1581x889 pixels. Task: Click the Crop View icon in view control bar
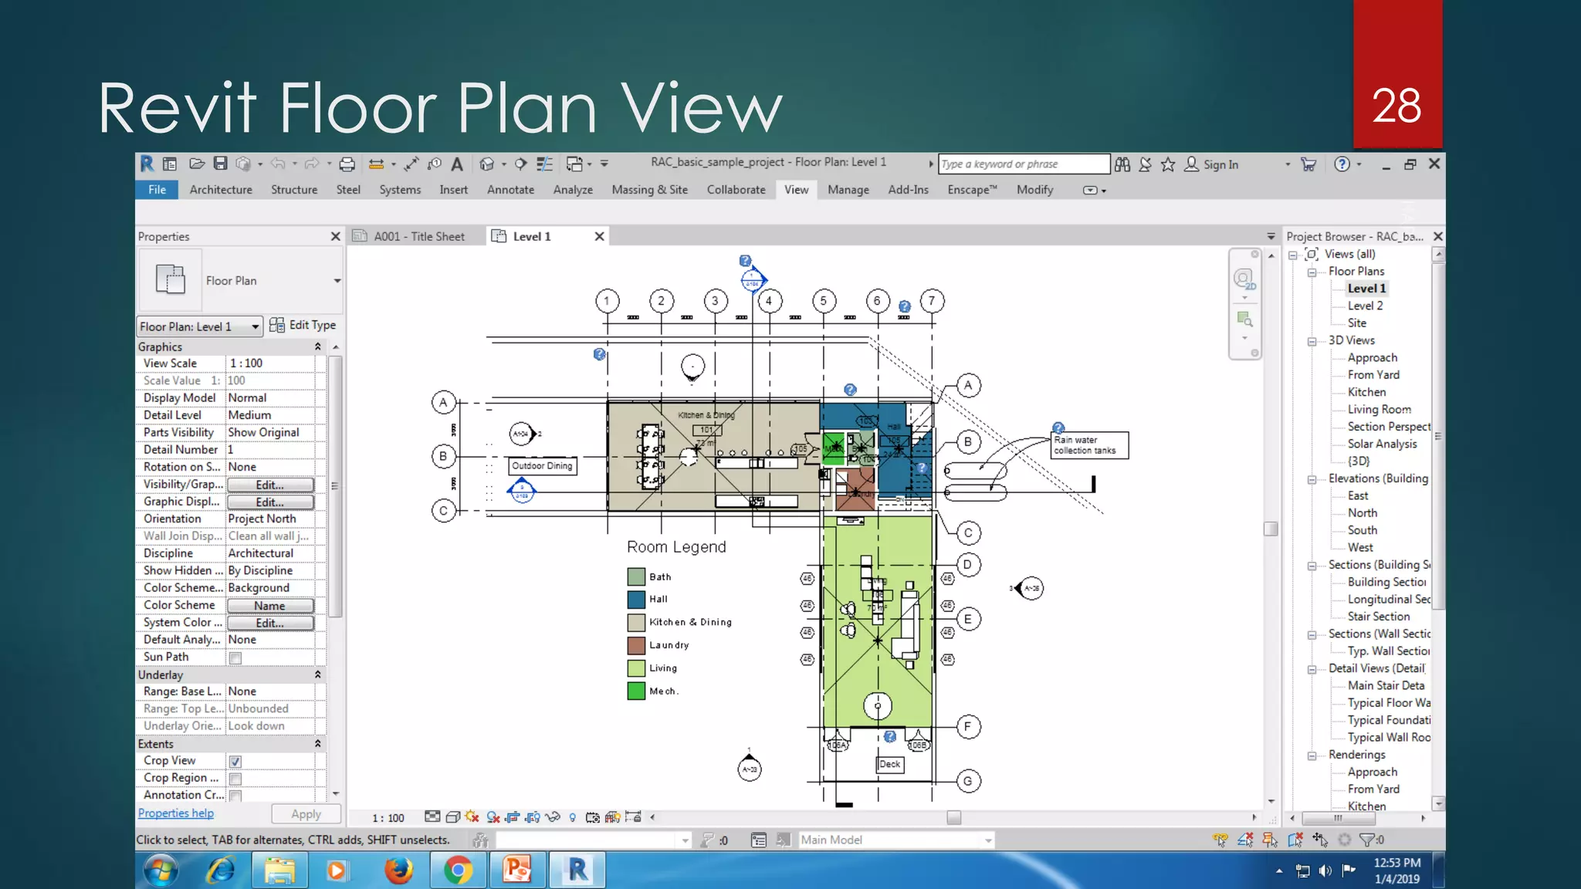[x=513, y=817]
